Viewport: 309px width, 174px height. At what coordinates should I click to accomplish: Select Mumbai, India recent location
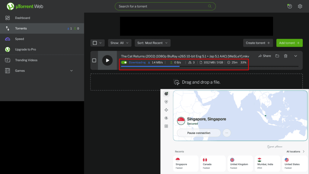coord(267,163)
